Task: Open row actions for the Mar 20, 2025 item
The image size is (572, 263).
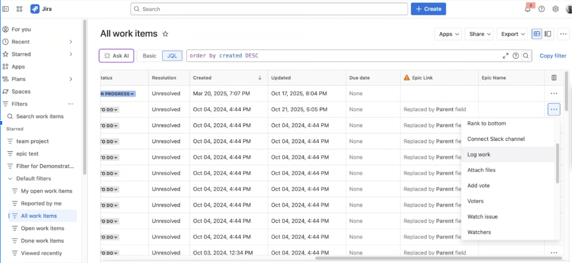Action: 554,93
